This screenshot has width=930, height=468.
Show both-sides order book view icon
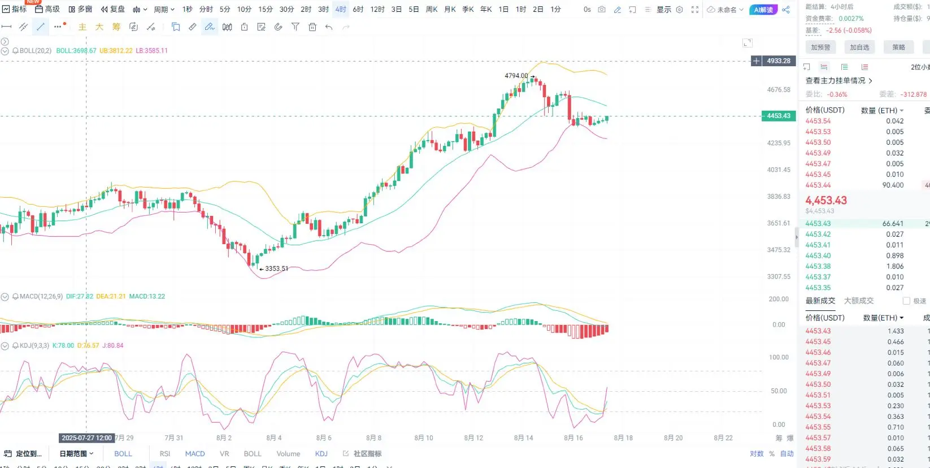824,67
